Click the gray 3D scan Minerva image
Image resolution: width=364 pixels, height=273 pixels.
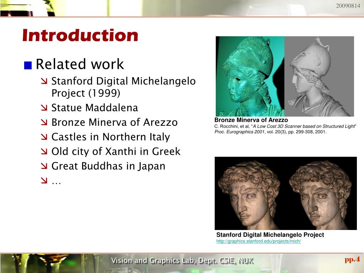319,76
